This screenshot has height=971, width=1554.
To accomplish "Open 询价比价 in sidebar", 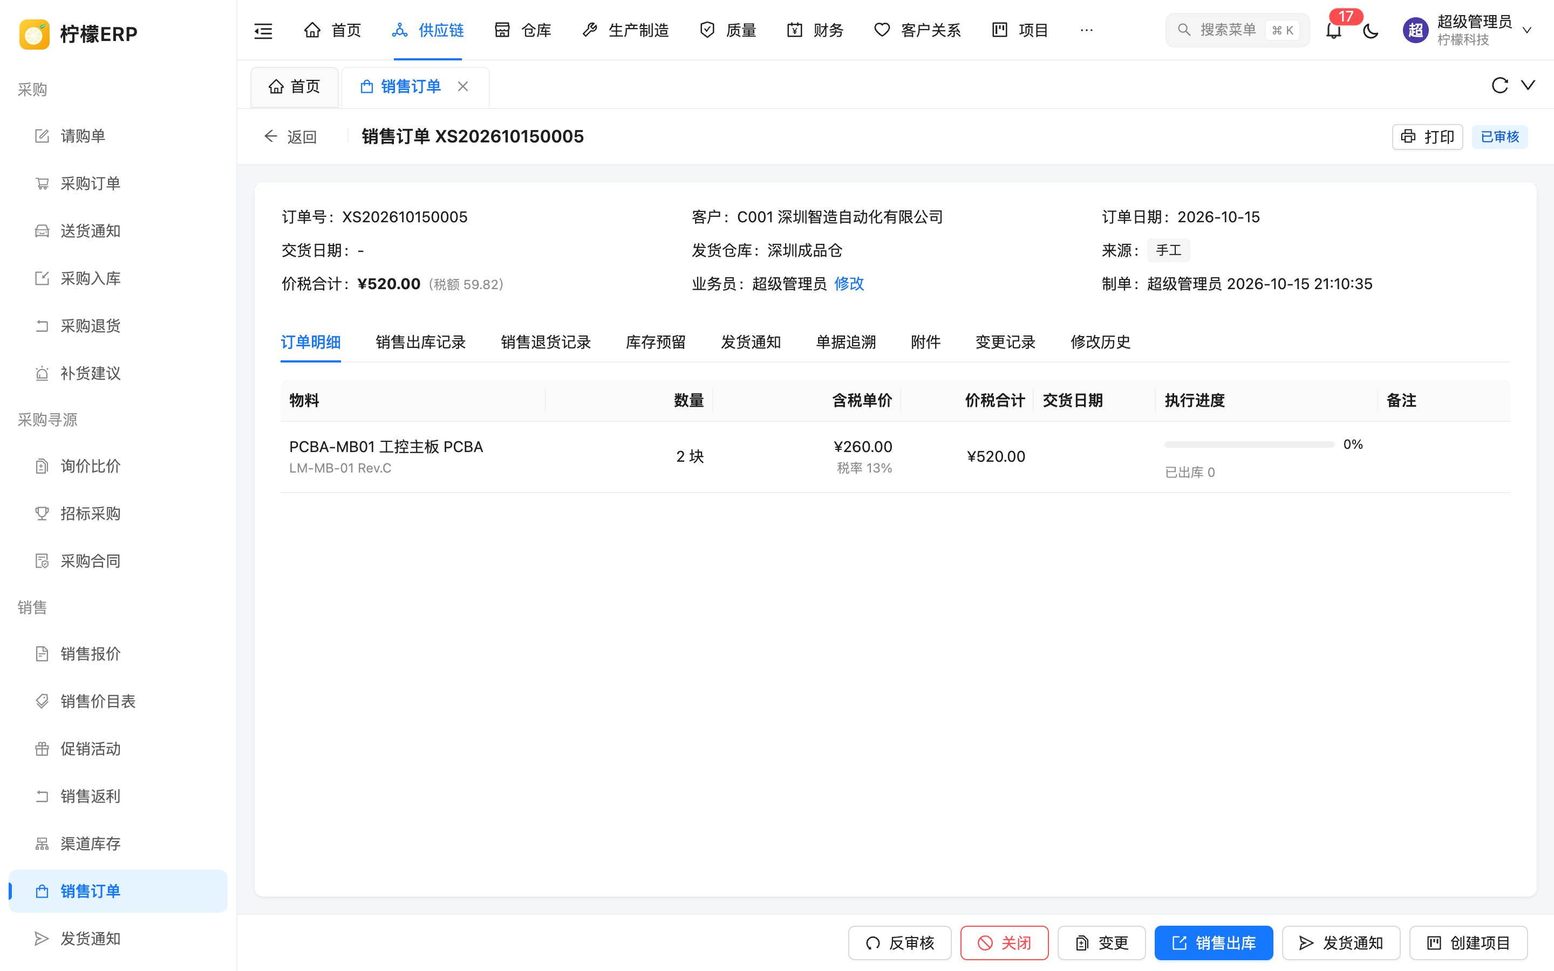I will [118, 466].
